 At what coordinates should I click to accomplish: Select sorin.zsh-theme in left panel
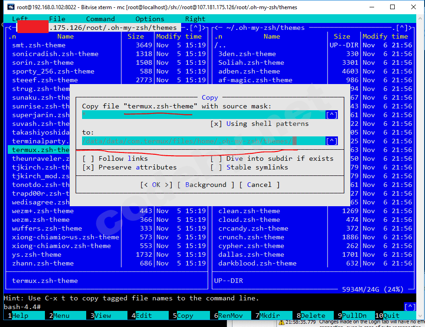pyautogui.click(x=43, y=62)
